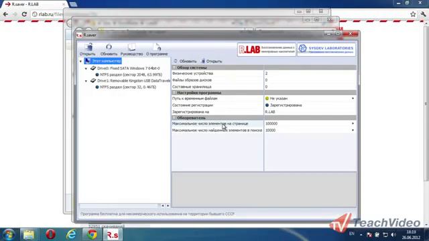Switch to the R.saver - R.LAB browser tab
Screen dimensions: 429x241
click(x=34, y=4)
